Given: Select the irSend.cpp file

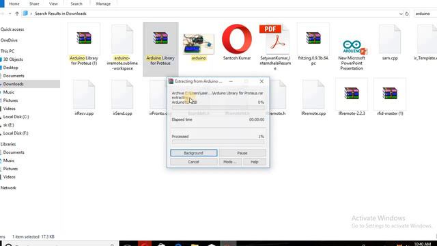Looking at the screenshot, I should tap(122, 98).
